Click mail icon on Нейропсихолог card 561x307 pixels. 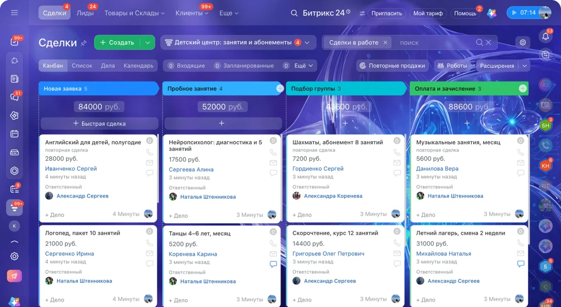click(273, 163)
